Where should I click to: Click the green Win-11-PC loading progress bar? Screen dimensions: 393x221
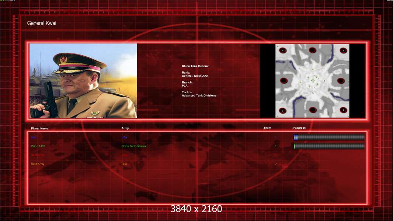(329, 146)
